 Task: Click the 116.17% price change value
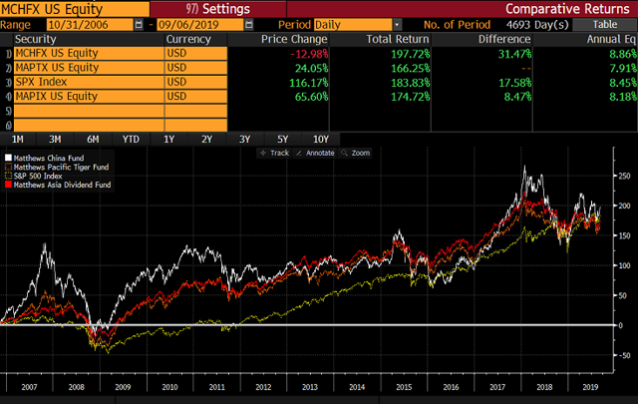pos(309,82)
